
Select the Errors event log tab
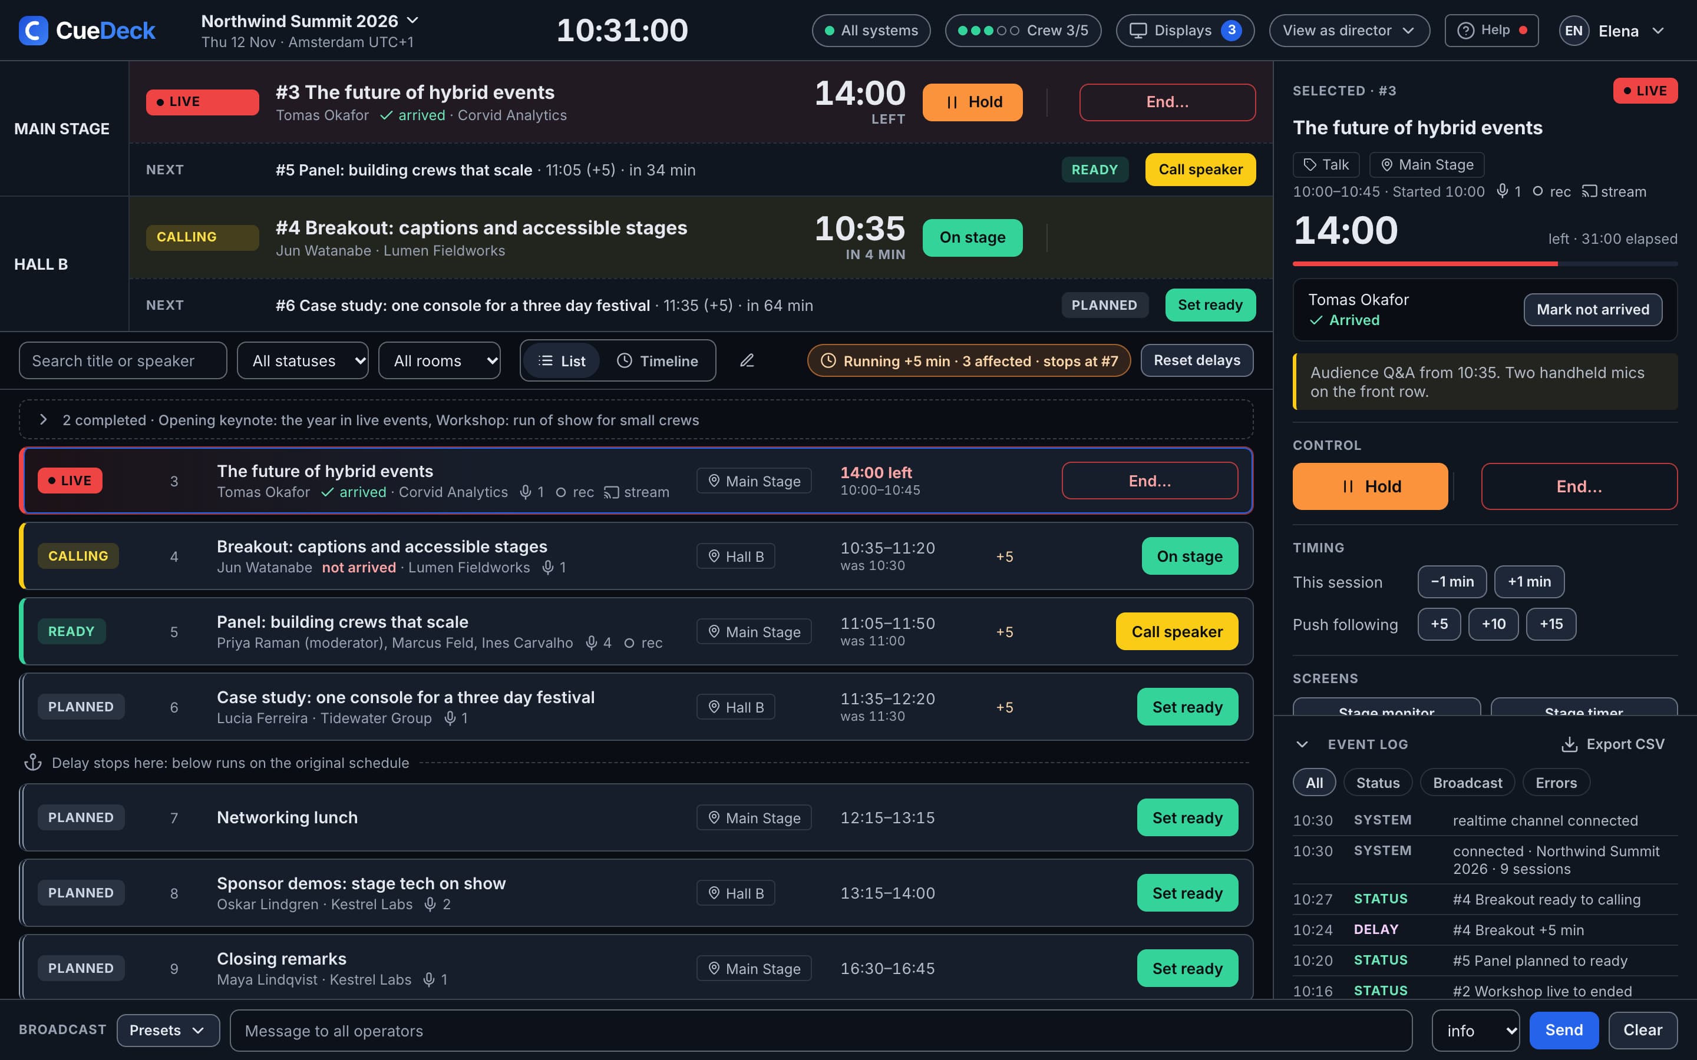point(1556,783)
